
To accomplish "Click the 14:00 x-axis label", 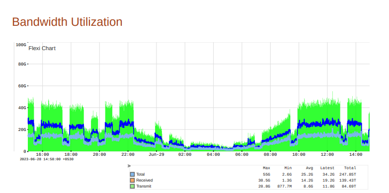I will pos(356,154).
